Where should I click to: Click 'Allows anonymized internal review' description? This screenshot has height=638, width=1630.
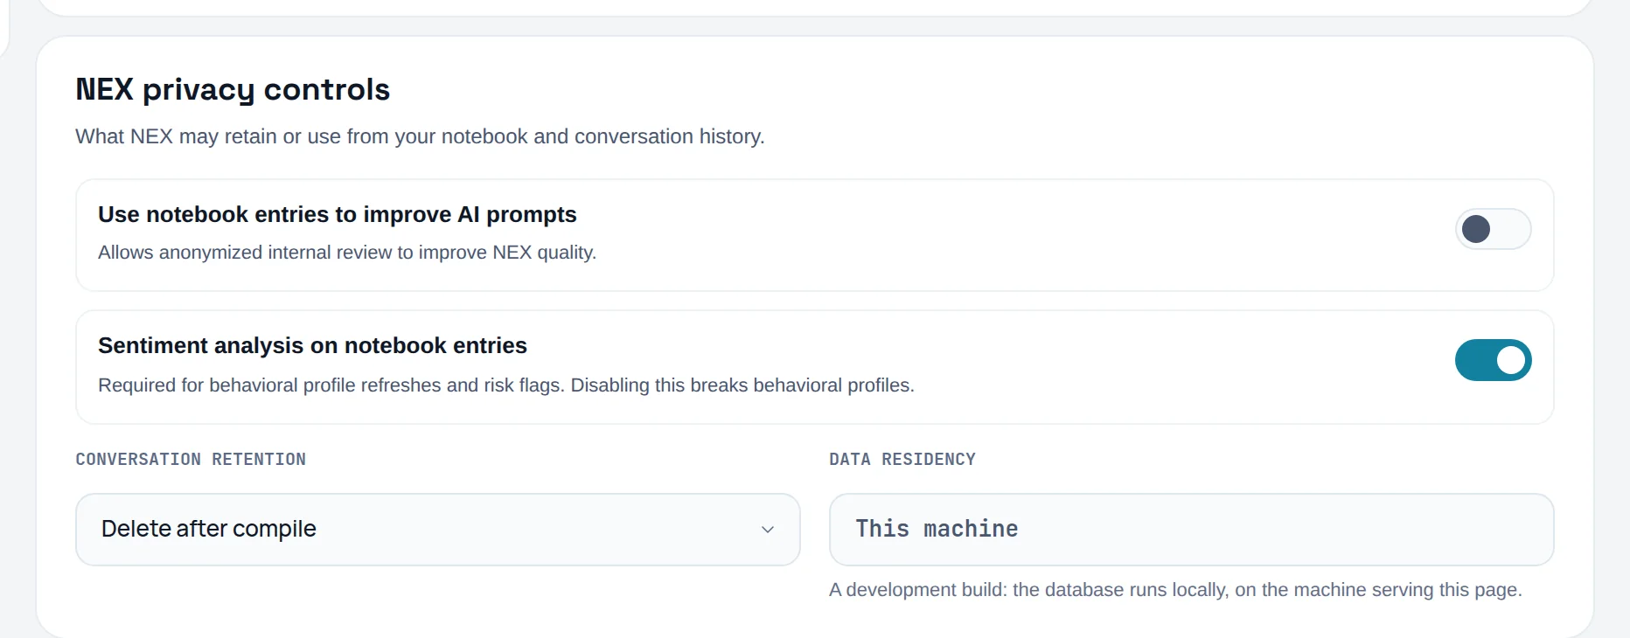347,253
